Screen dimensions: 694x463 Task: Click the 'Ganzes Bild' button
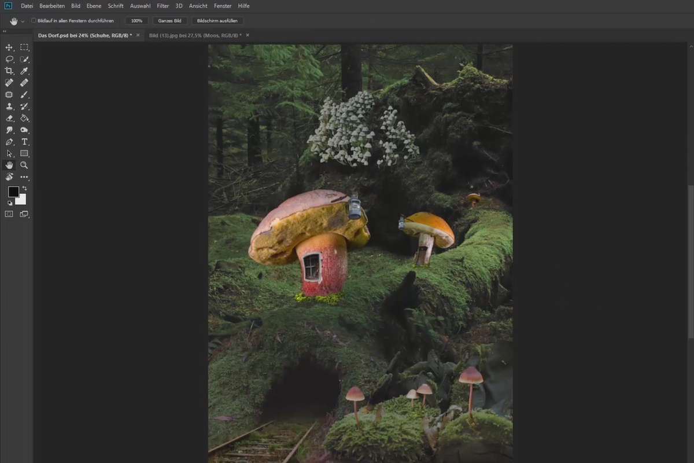[x=169, y=21]
